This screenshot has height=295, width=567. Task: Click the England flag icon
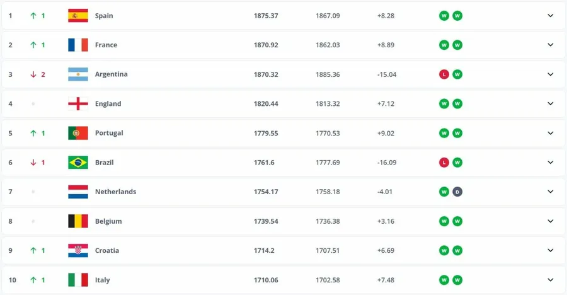(x=77, y=103)
